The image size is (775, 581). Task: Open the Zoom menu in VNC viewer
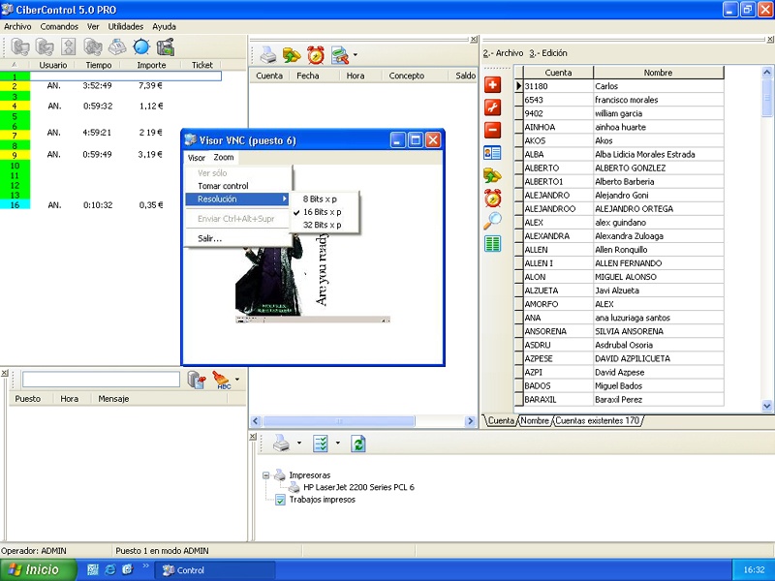coord(224,157)
